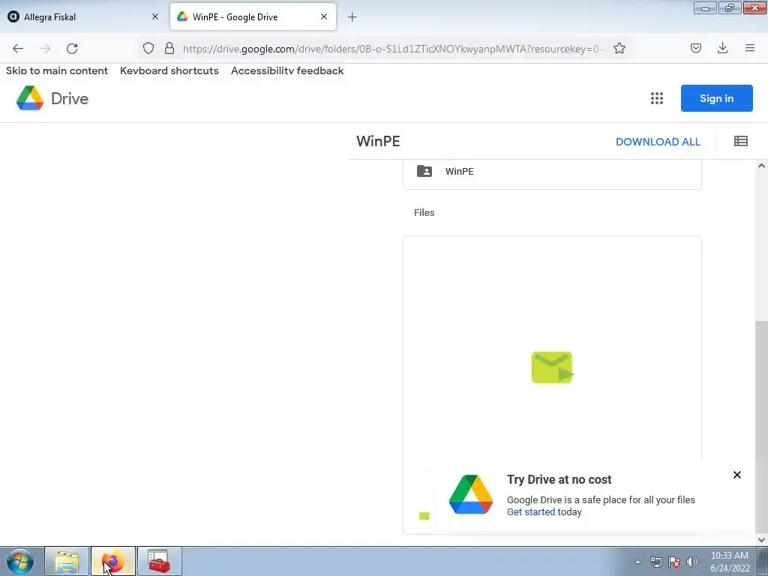The width and height of the screenshot is (768, 576).
Task: Open the clock showing 10:33 AM
Action: point(730,562)
